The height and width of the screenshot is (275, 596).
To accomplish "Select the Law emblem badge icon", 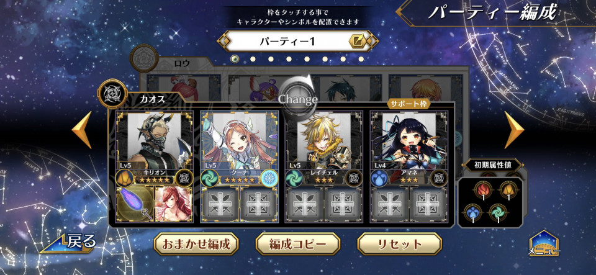I will click(x=144, y=58).
